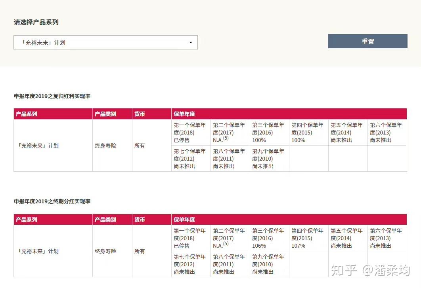The width and height of the screenshot is (421, 288).
Task: Click 「充裕未来」计划 cell in the 复归红利 table
Action: (x=53, y=146)
